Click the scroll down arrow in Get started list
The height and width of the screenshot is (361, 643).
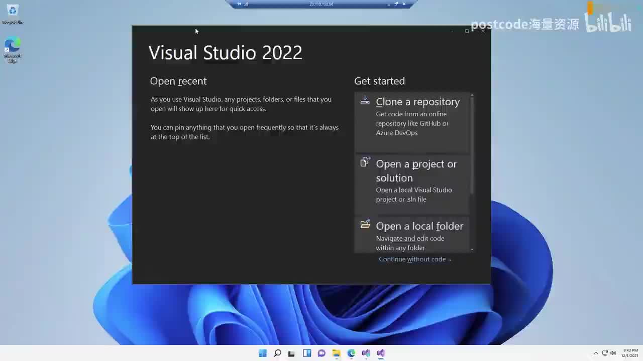point(472,249)
